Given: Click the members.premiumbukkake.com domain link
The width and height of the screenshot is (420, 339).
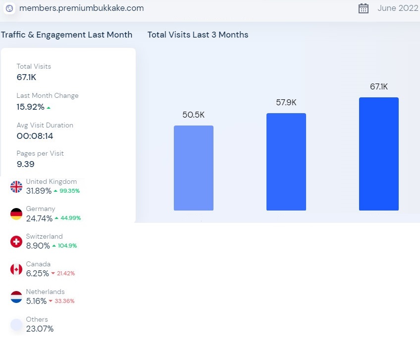Looking at the screenshot, I should (81, 8).
